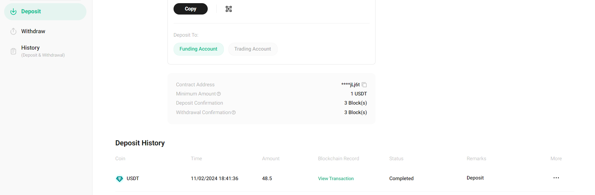Click the Amount column header
Viewport: 595px width, 195px height.
point(271,159)
